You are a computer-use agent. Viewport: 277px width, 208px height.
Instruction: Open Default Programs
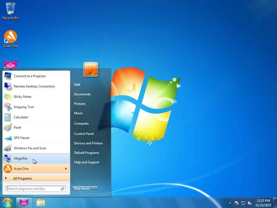pyautogui.click(x=86, y=153)
